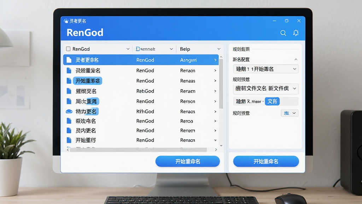Click the Dsennalt column header icon
This screenshot has width=362, height=204.
(138, 49)
